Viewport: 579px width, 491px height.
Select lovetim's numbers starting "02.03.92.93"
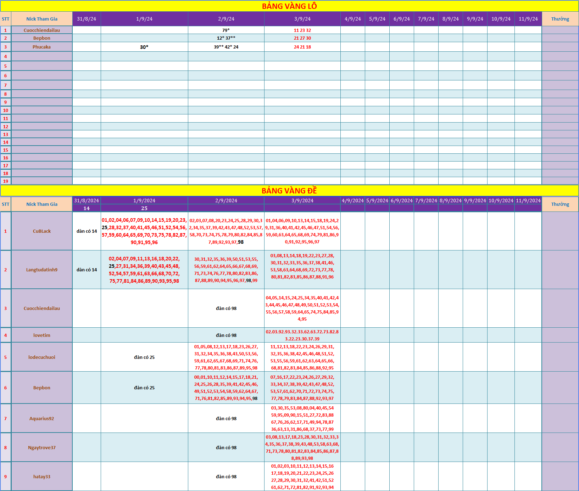tap(302, 335)
